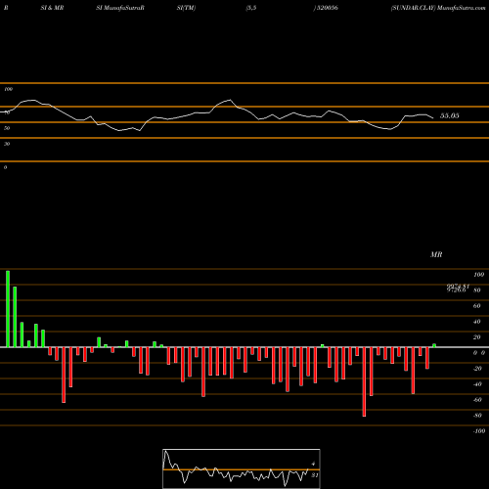This screenshot has height=489, width=489.
Task: Click the (SUNDAR.CLAY) MunafaSutra.com header text
Action: click(x=438, y=8)
